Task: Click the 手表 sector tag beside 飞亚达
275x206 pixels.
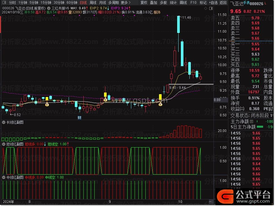Action: pyautogui.click(x=246, y=3)
